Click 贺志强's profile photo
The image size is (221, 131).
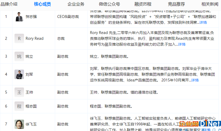point(19,17)
